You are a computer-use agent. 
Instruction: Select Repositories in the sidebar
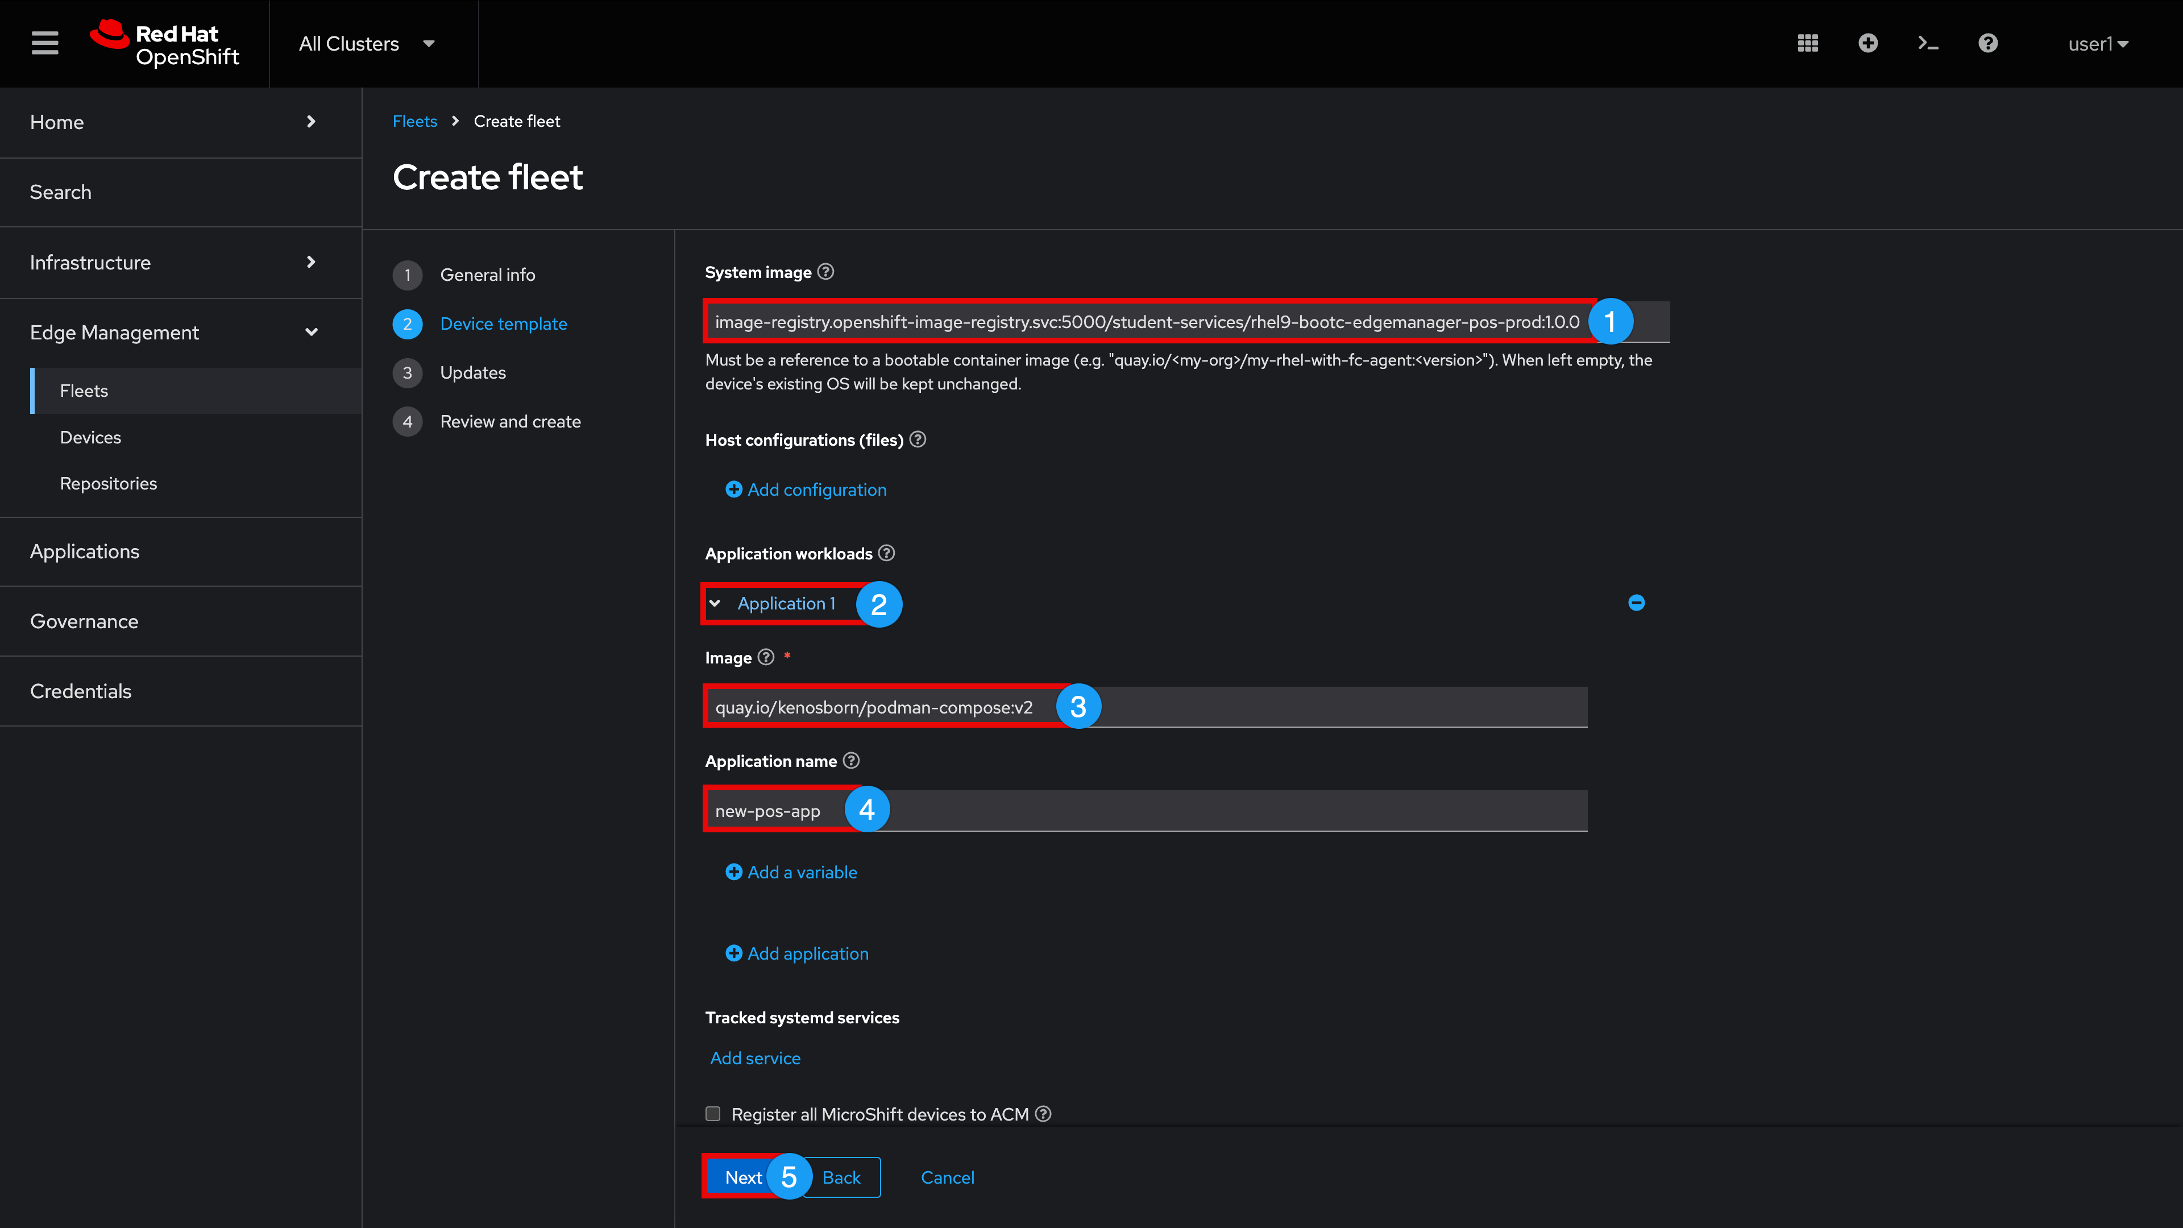pyautogui.click(x=197, y=483)
